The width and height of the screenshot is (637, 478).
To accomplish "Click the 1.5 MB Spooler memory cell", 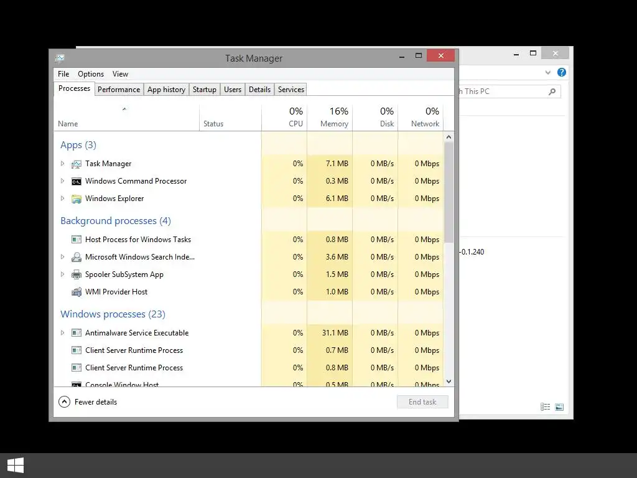I will [330, 274].
